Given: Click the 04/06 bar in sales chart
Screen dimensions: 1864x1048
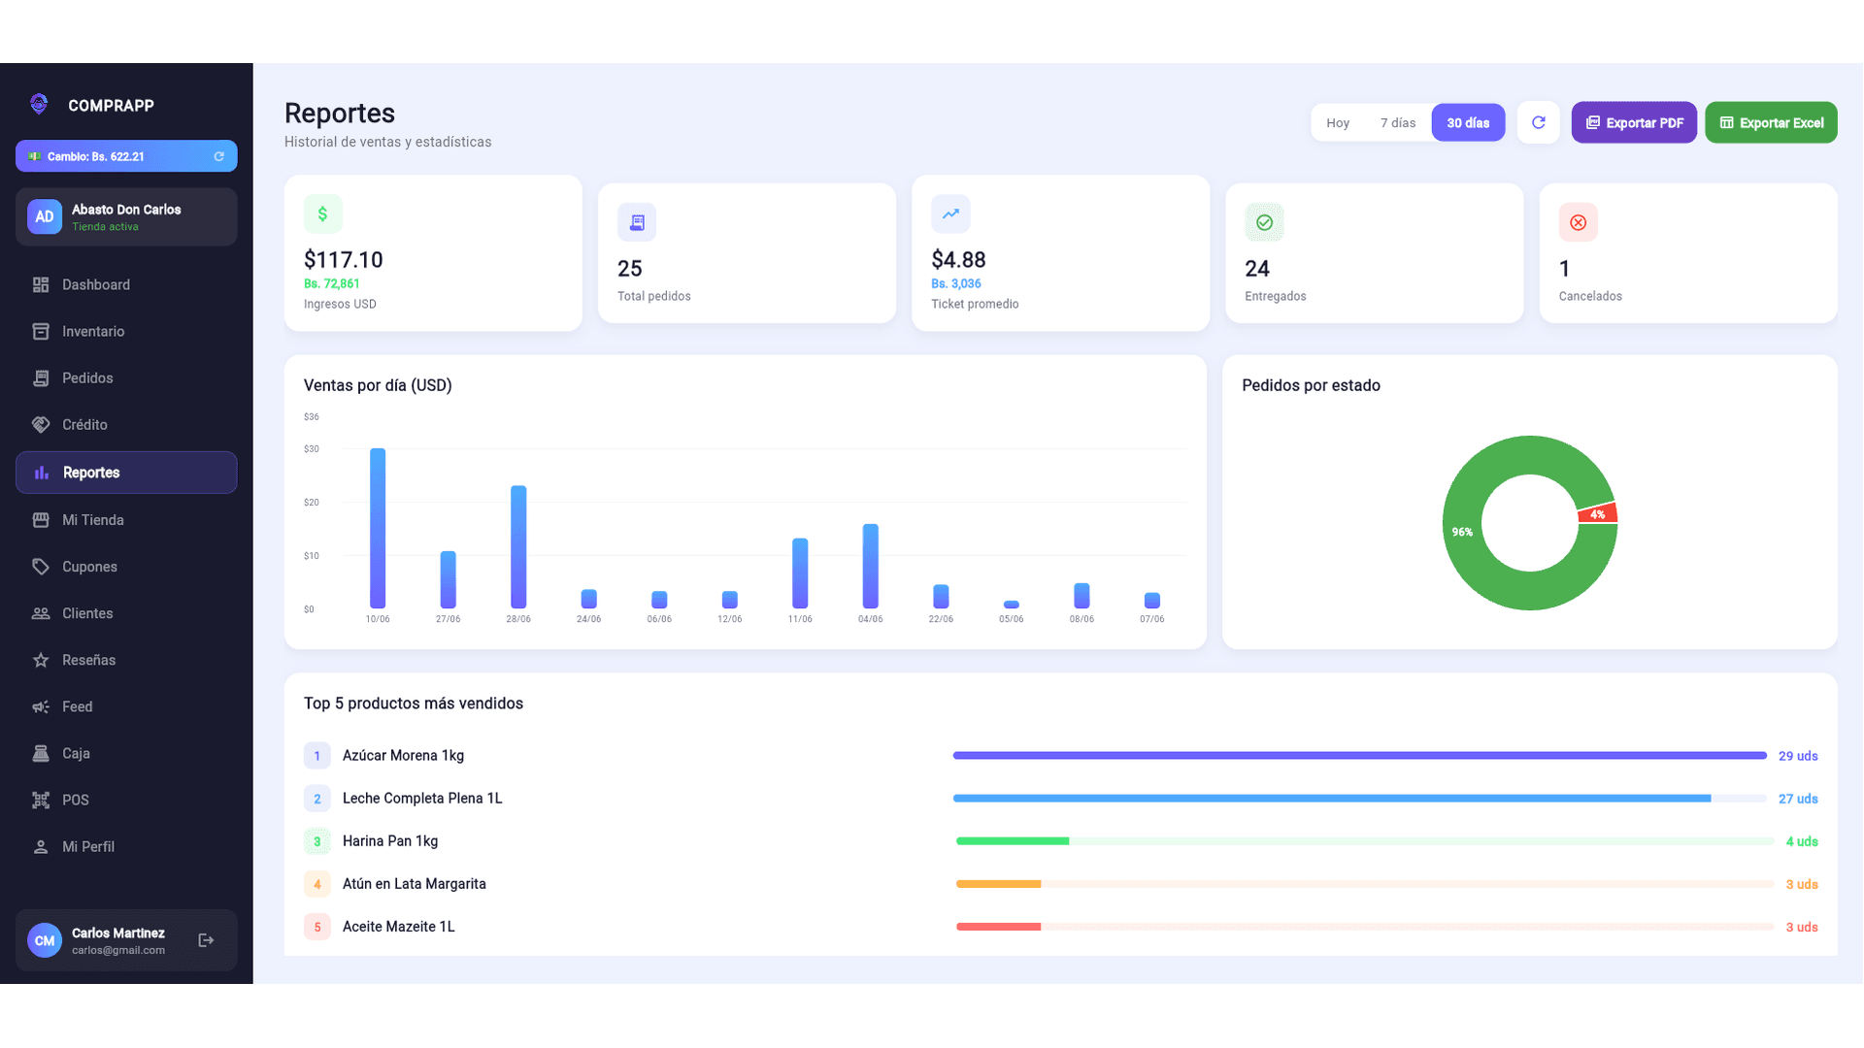Looking at the screenshot, I should pos(870,566).
